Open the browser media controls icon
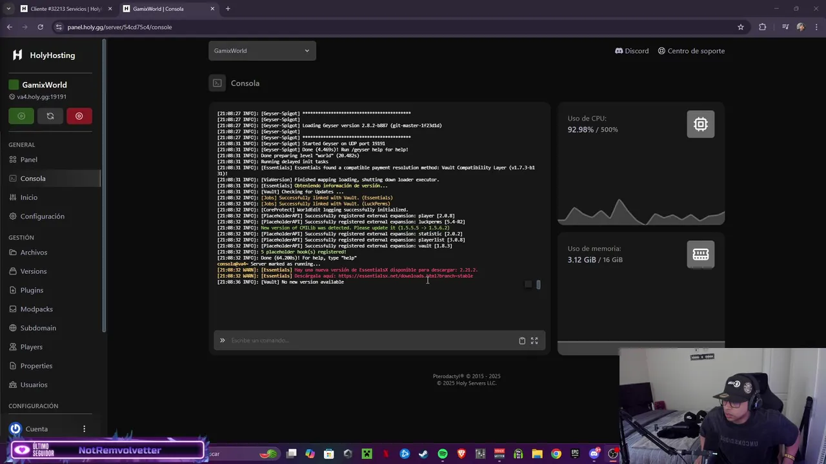Image resolution: width=826 pixels, height=464 pixels. tap(785, 27)
